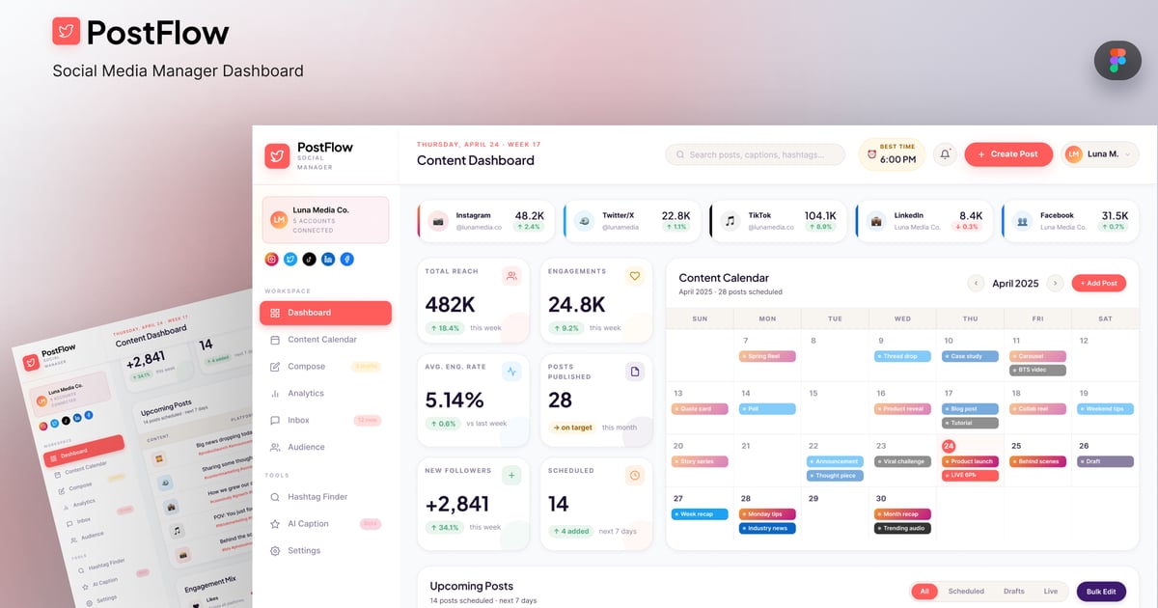
Task: Select the All filter tab
Action: (x=924, y=592)
